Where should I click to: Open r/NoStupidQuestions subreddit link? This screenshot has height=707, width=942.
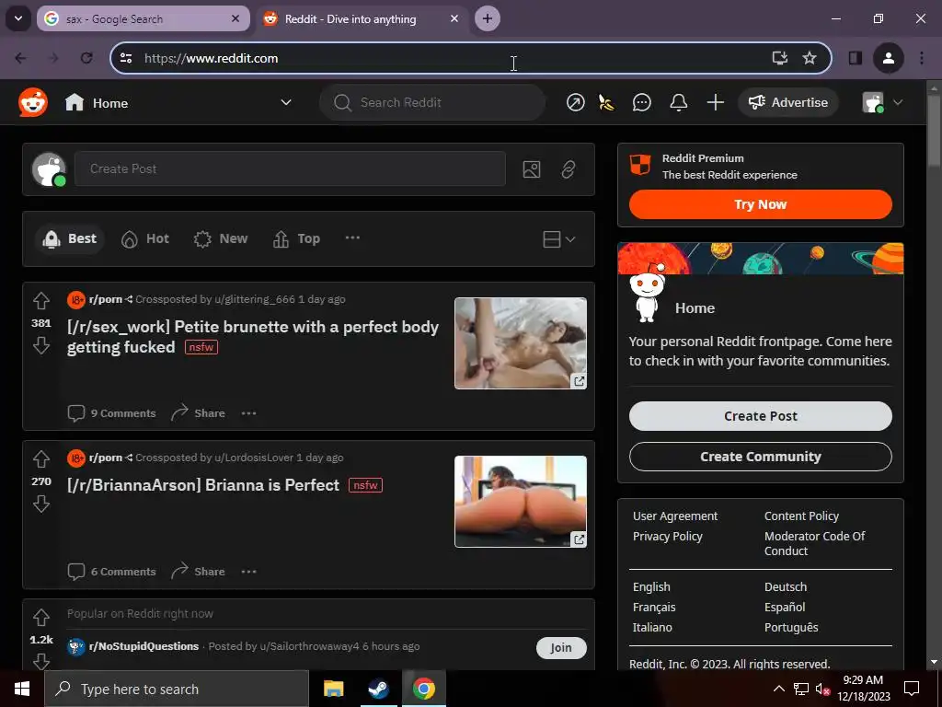[x=144, y=647]
